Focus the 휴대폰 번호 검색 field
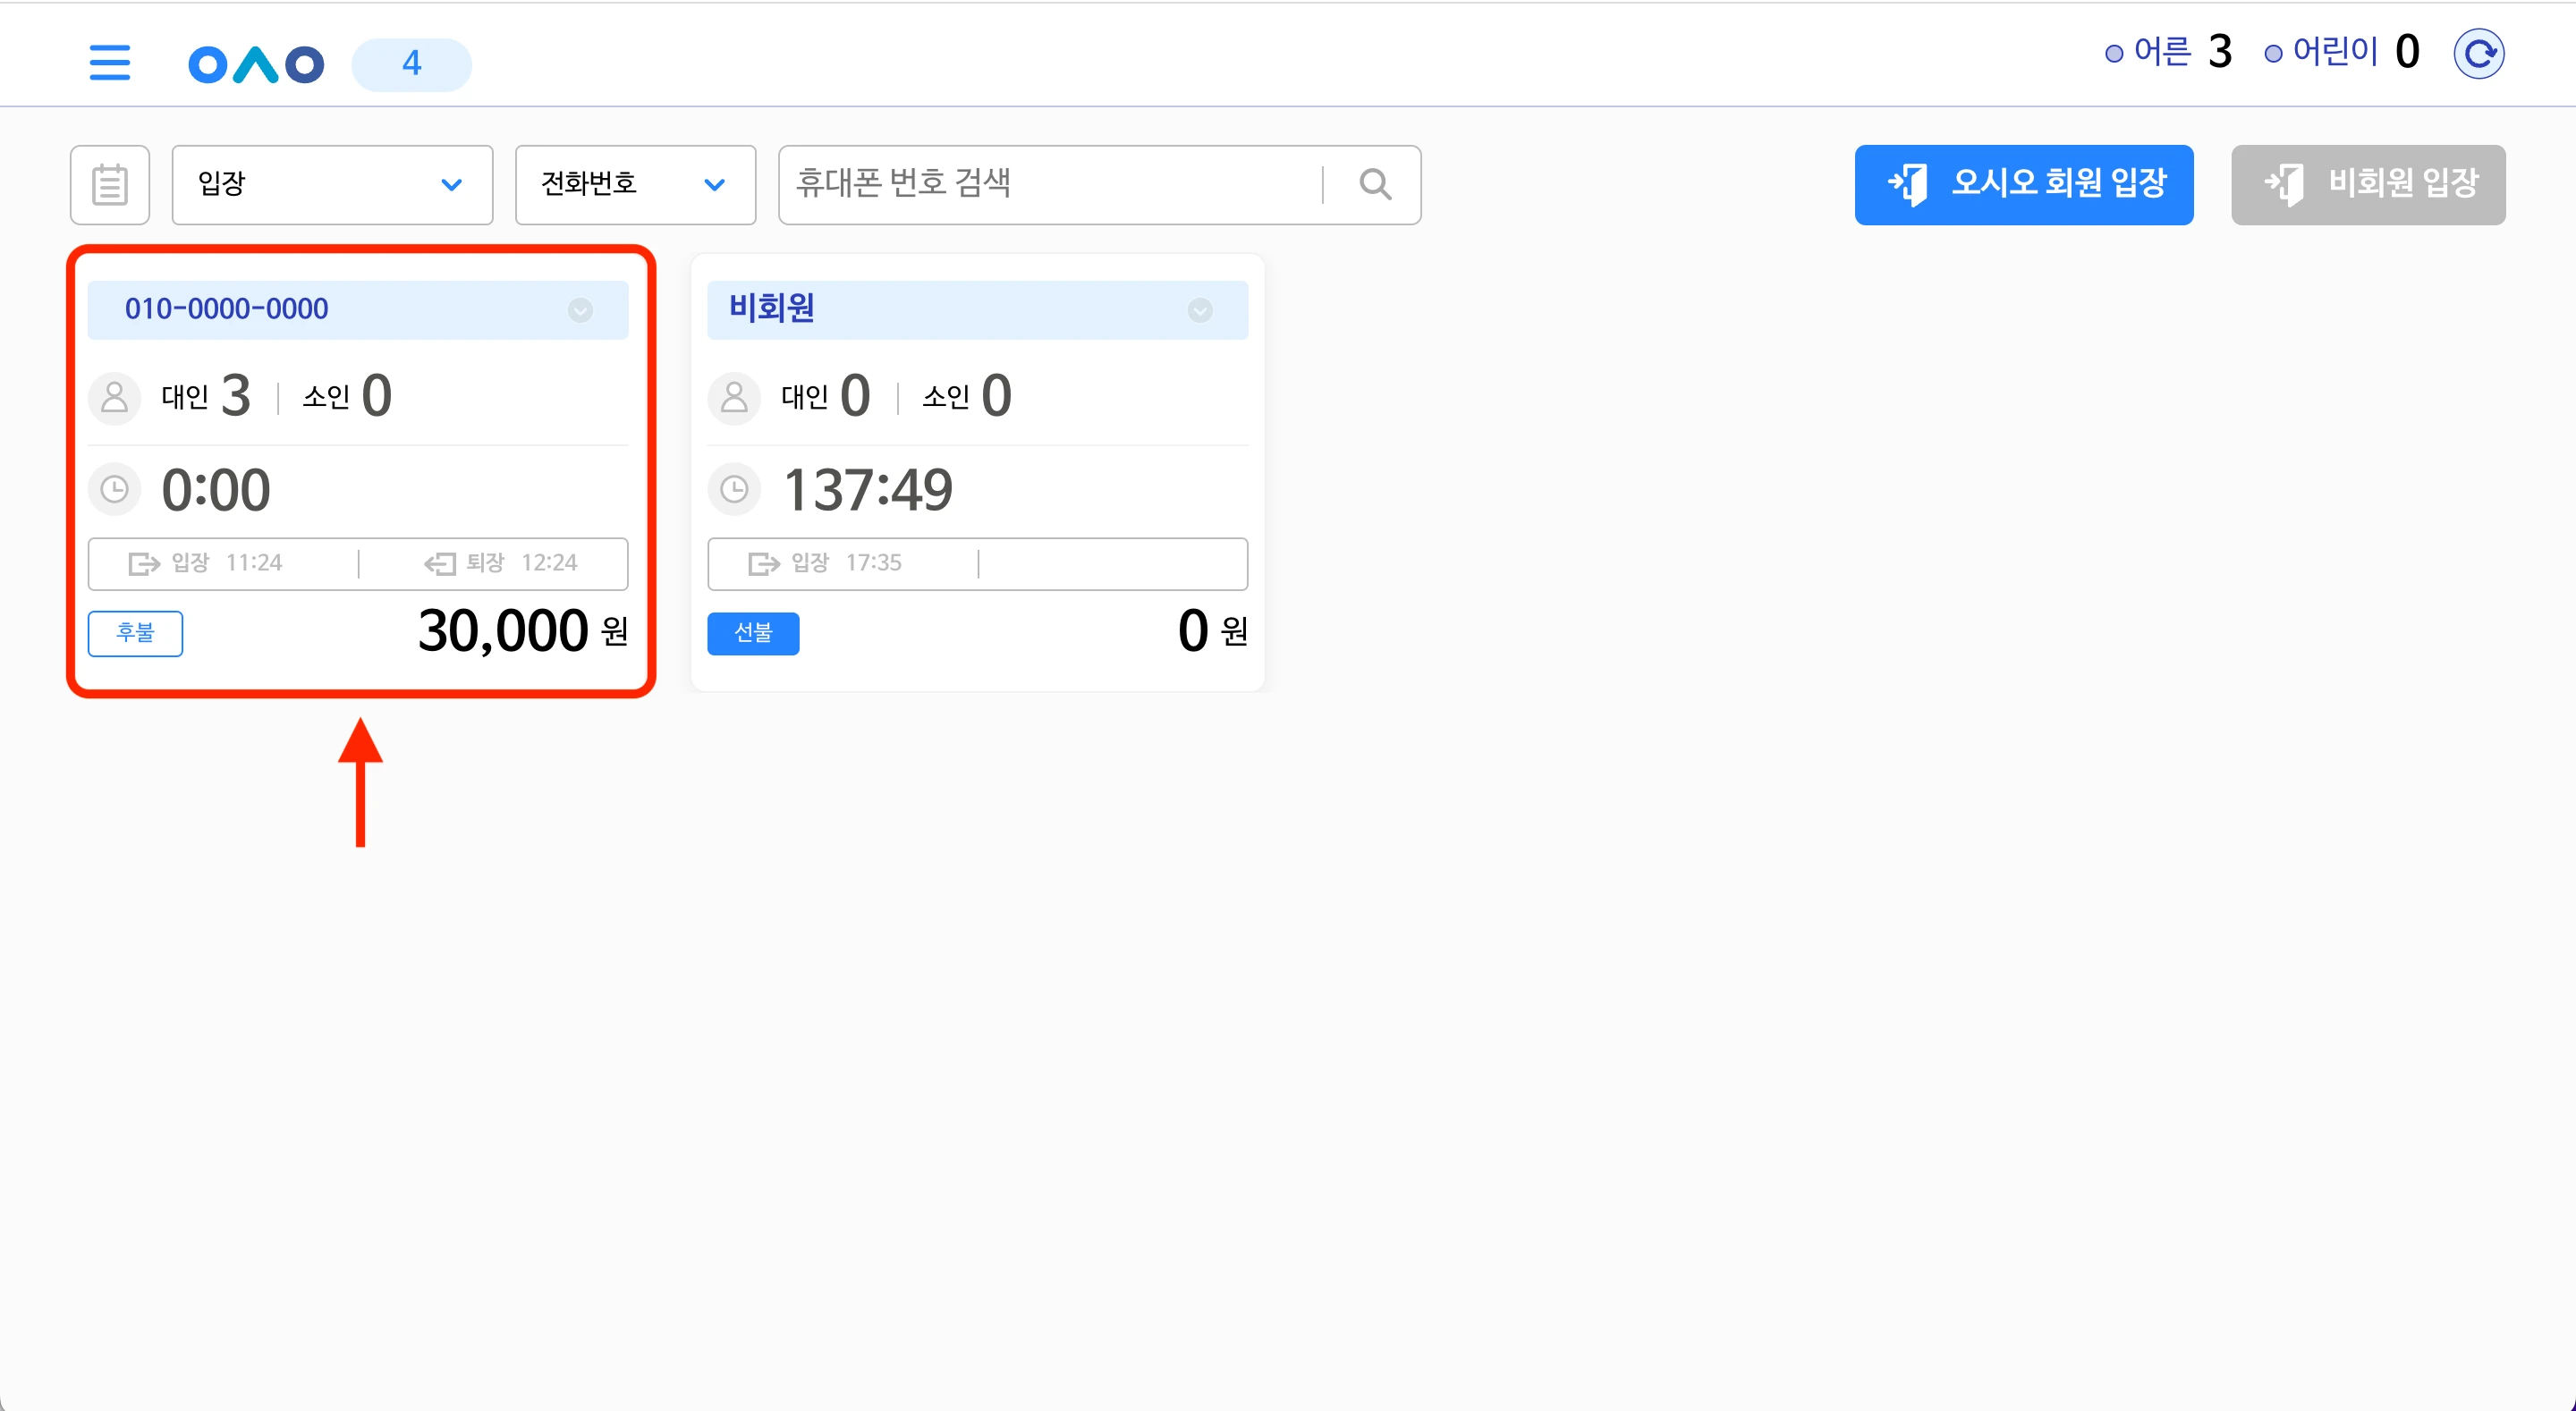2576x1411 pixels. pos(1050,185)
